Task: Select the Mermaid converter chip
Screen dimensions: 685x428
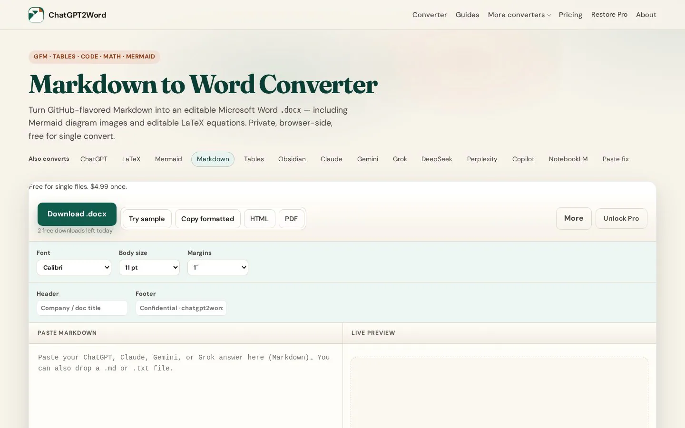Action: pos(168,159)
